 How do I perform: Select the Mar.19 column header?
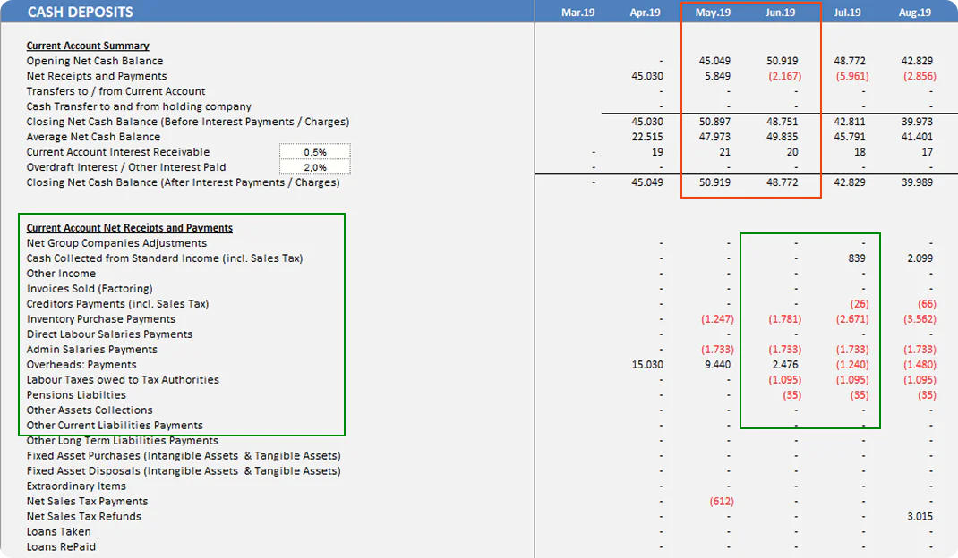click(x=577, y=12)
